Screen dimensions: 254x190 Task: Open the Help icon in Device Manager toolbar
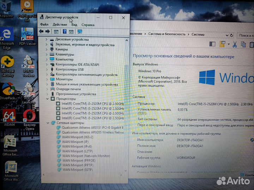click(65, 31)
